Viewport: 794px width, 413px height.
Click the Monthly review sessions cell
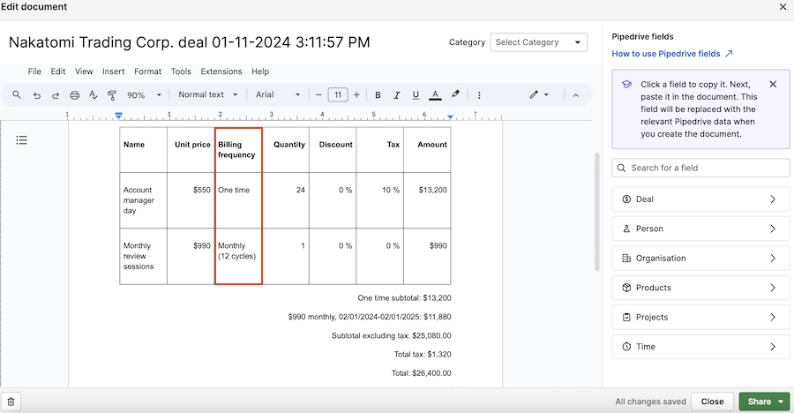[x=143, y=256]
